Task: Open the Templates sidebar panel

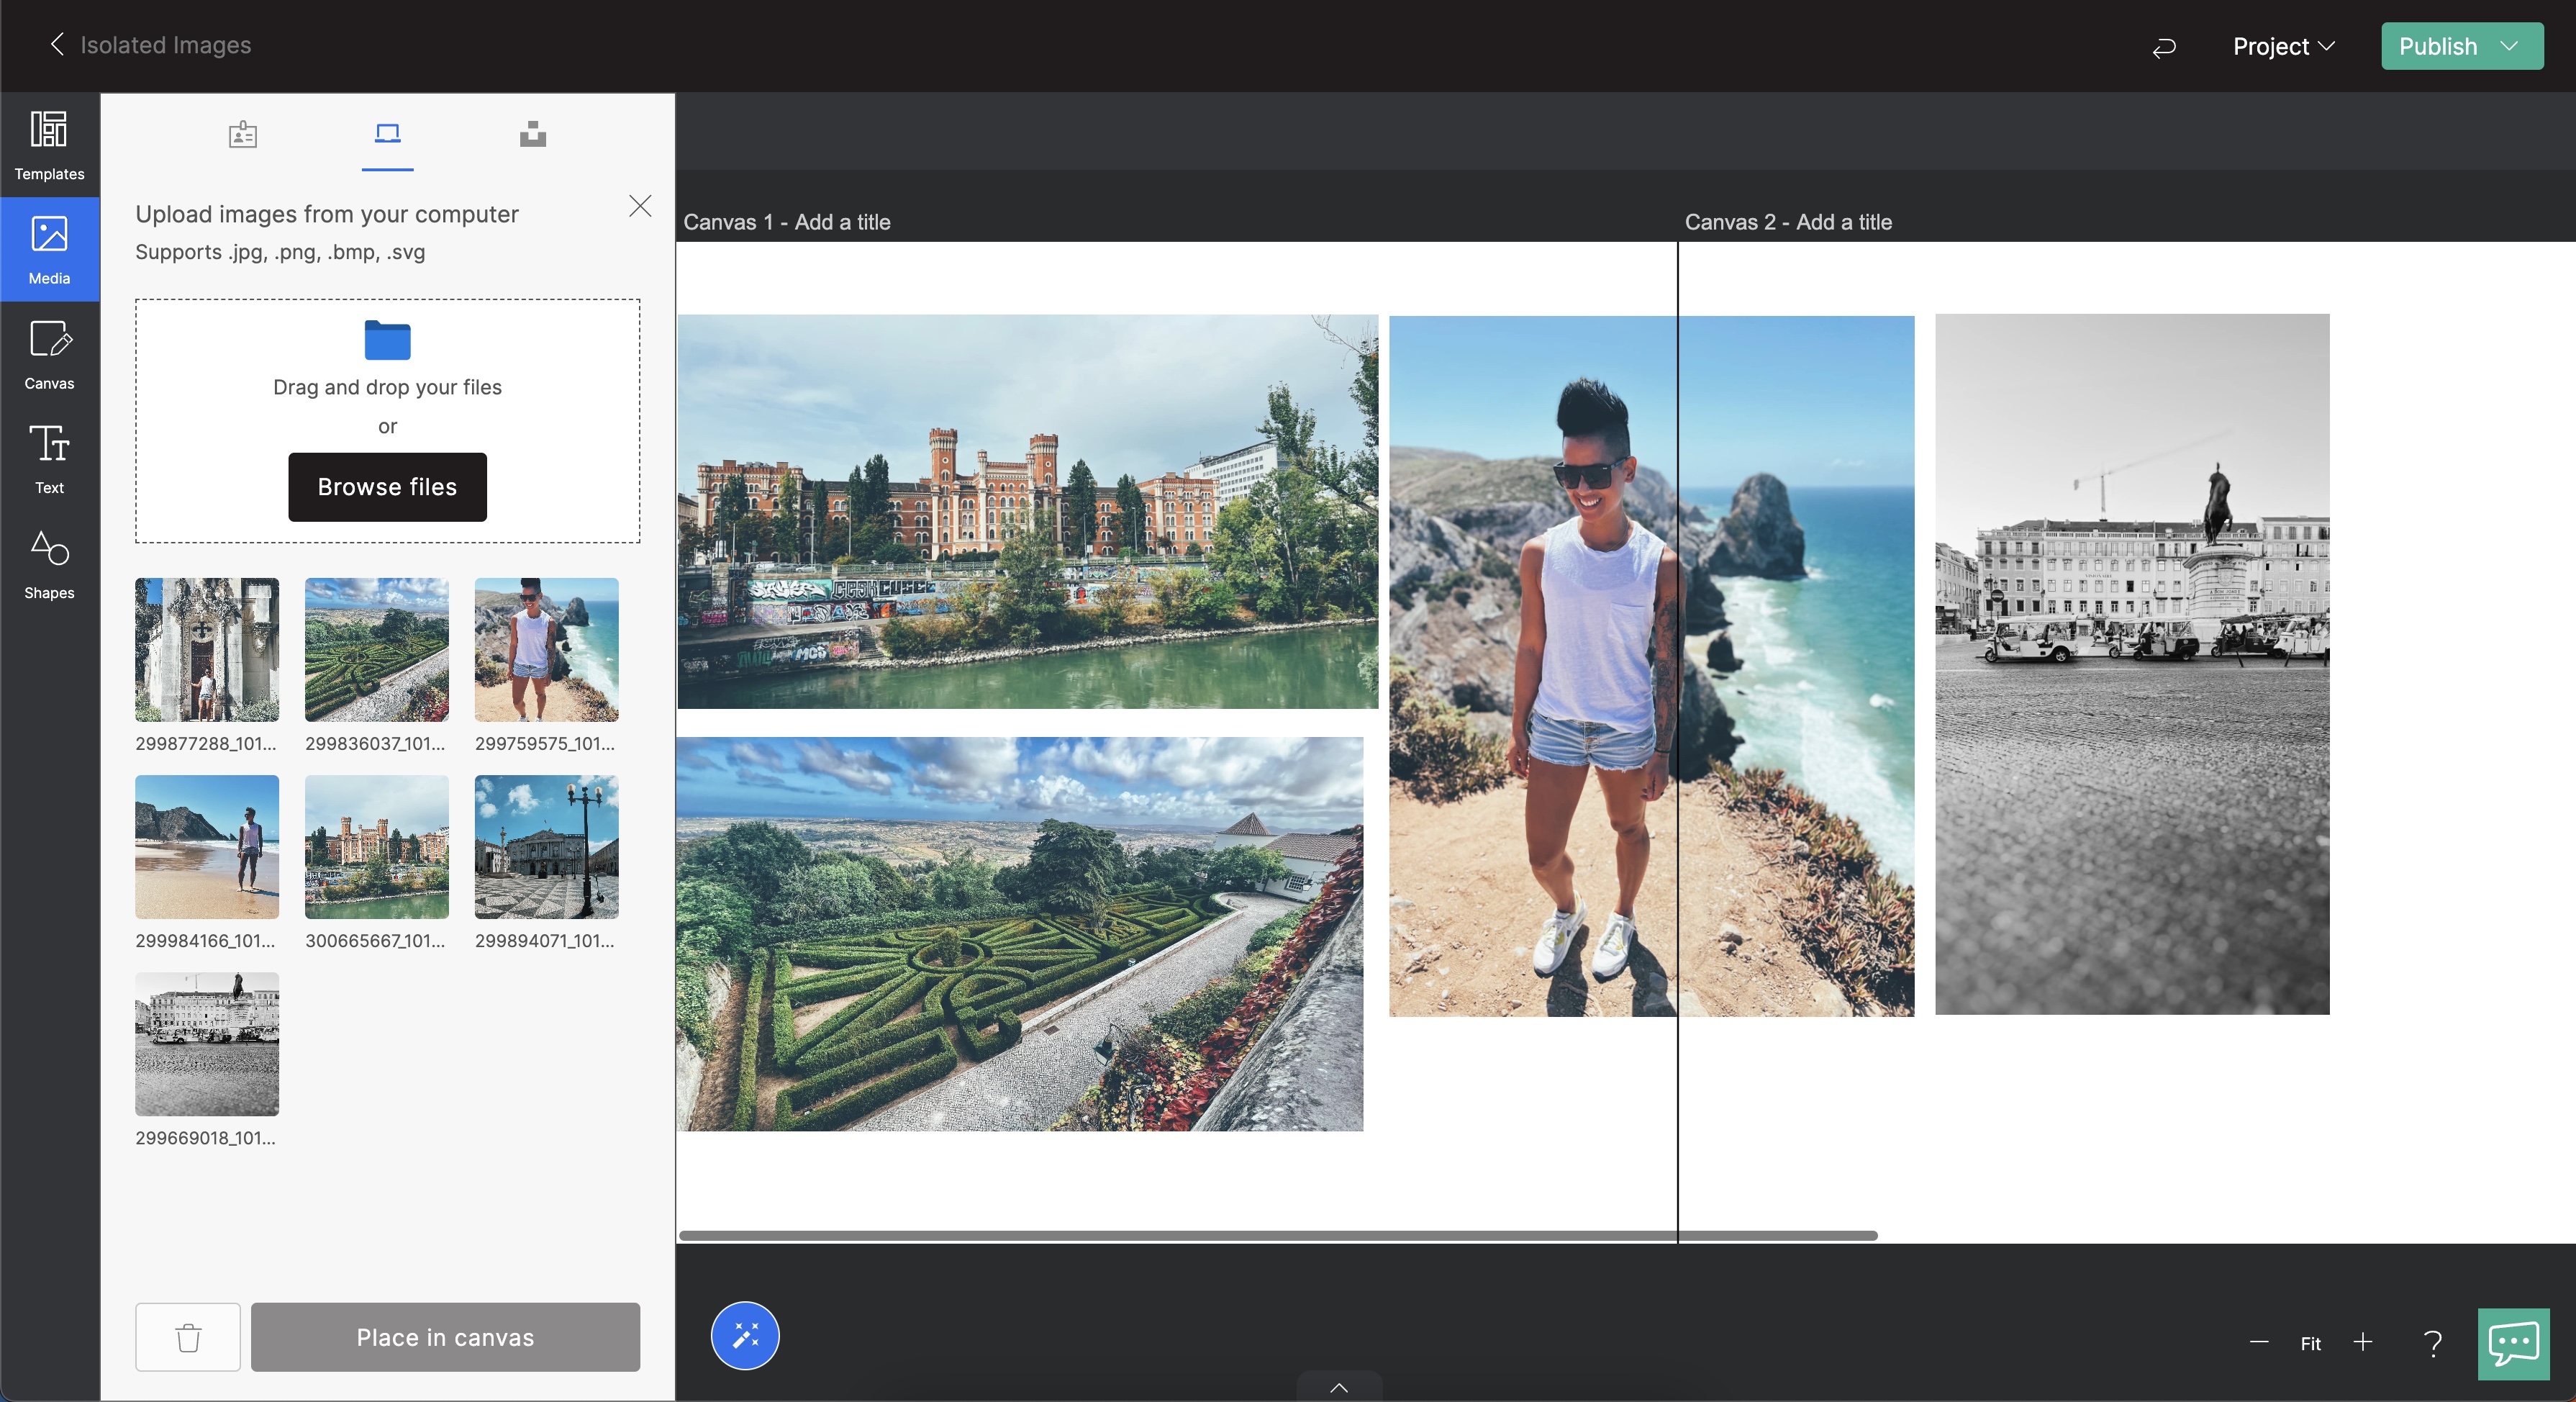Action: pos(49,145)
